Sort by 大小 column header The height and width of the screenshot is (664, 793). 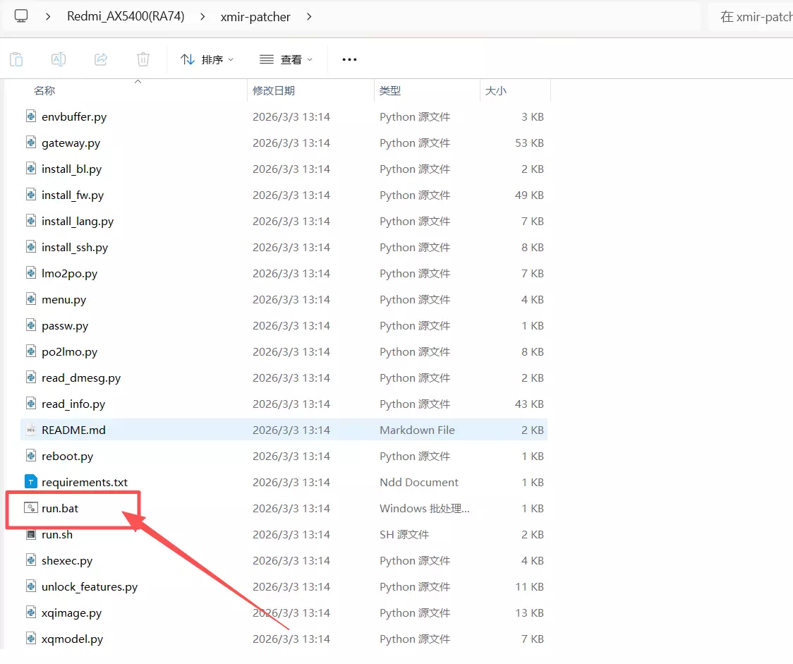click(495, 90)
